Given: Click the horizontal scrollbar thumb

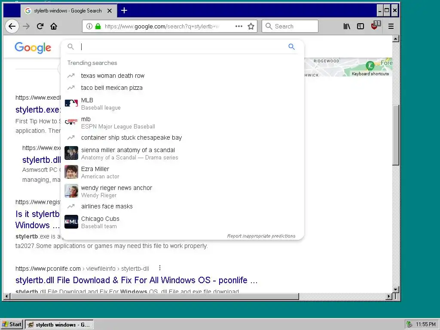Looking at the screenshot, I should (155, 296).
